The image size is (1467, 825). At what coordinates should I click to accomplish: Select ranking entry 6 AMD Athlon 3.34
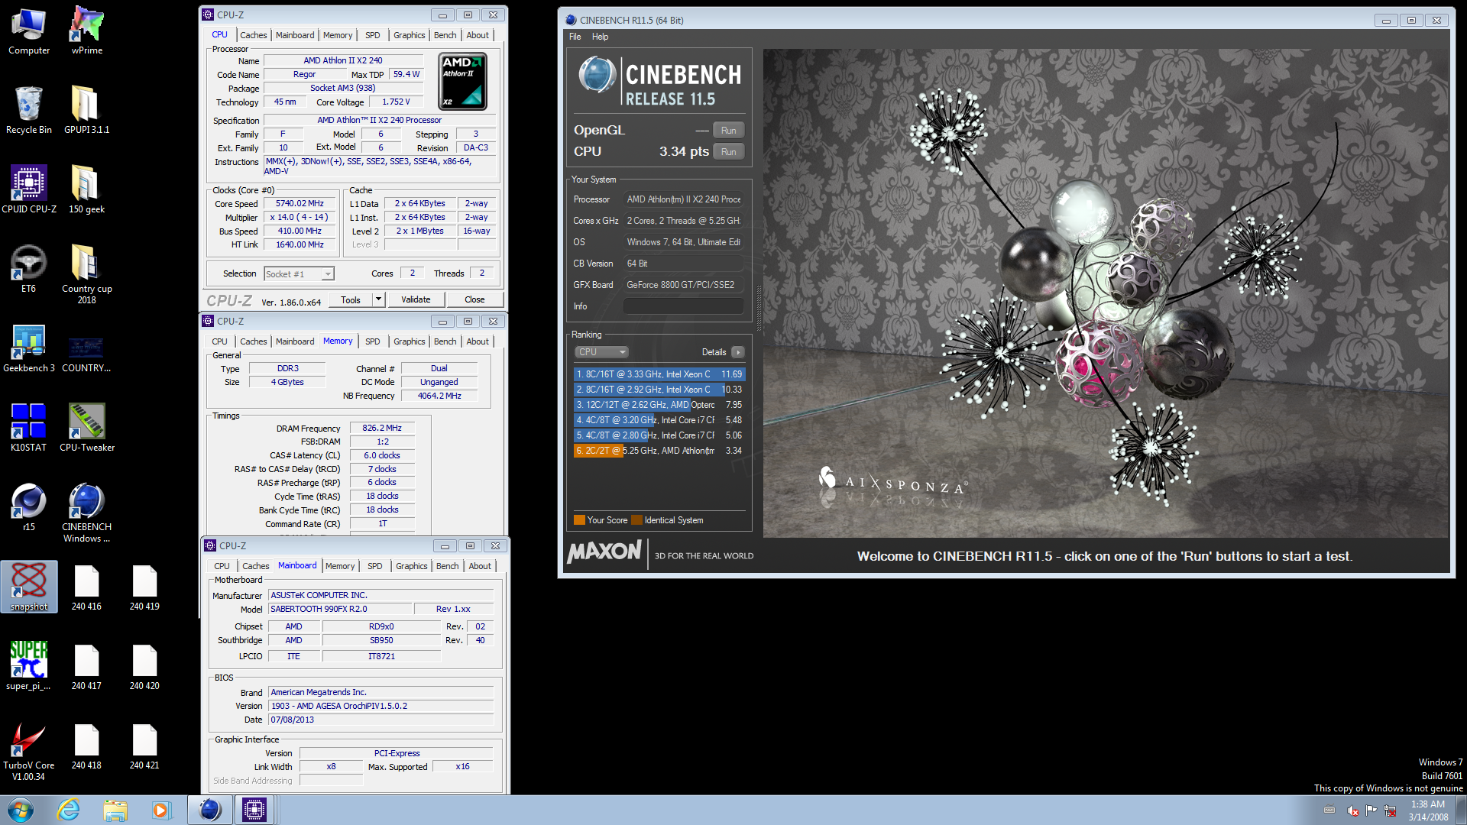pyautogui.click(x=659, y=451)
